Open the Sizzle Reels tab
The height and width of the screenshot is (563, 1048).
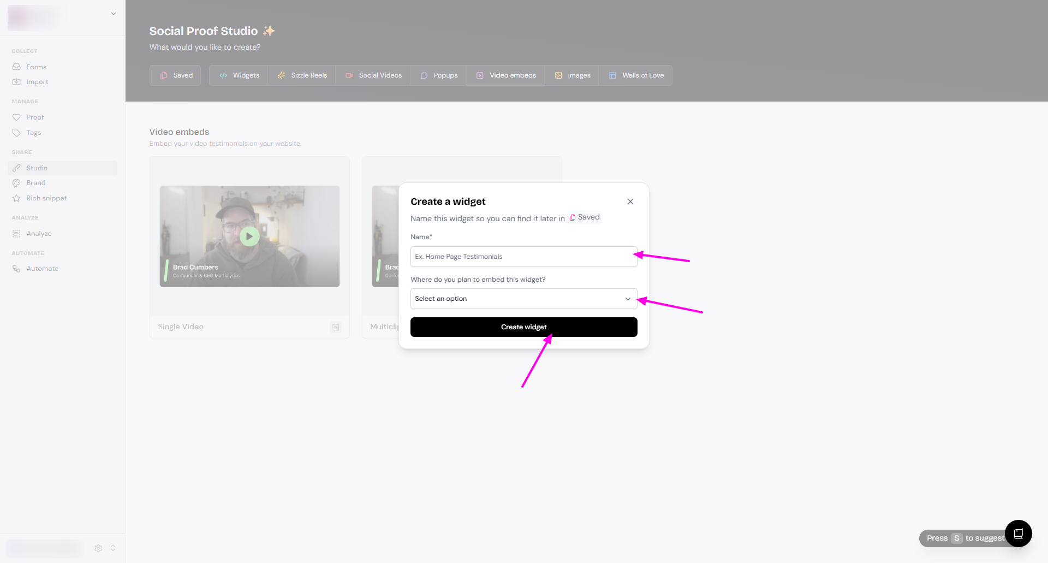click(x=302, y=75)
